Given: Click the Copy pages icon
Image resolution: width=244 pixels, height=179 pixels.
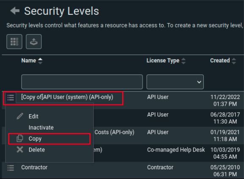Looking at the screenshot, I should click(20, 138).
